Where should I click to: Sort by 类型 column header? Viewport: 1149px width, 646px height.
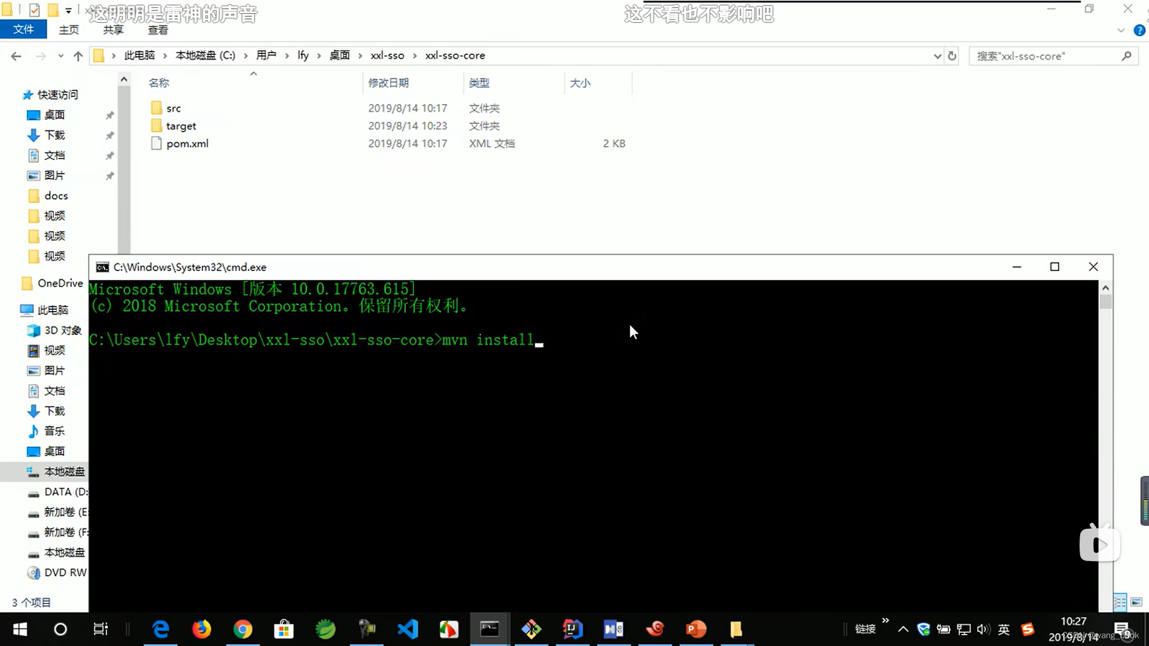479,83
